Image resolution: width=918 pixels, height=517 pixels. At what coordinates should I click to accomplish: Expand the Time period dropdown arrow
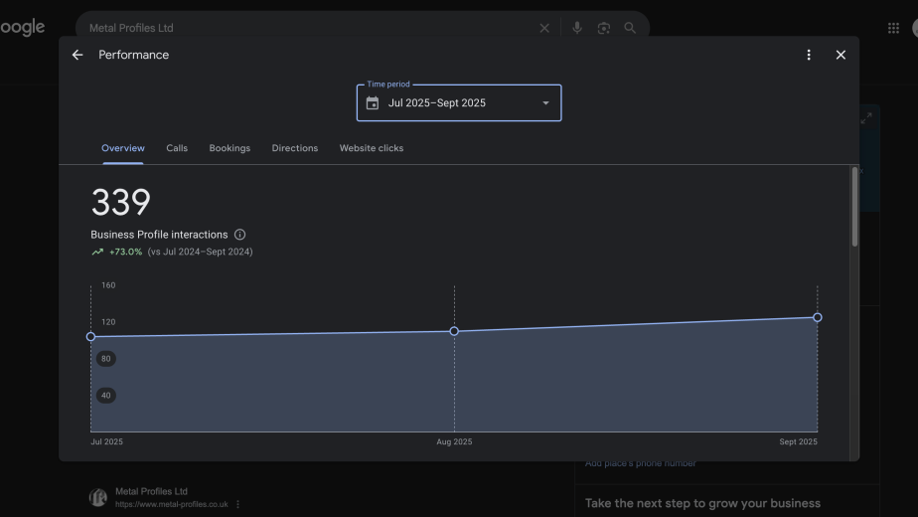coord(545,103)
